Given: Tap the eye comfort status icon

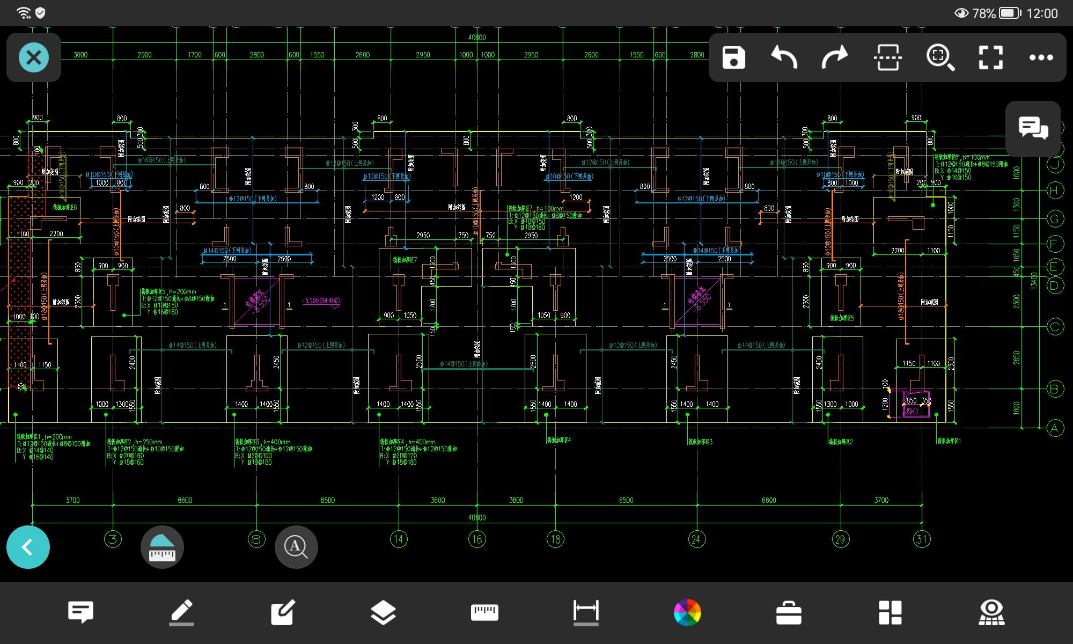Looking at the screenshot, I should click(961, 13).
